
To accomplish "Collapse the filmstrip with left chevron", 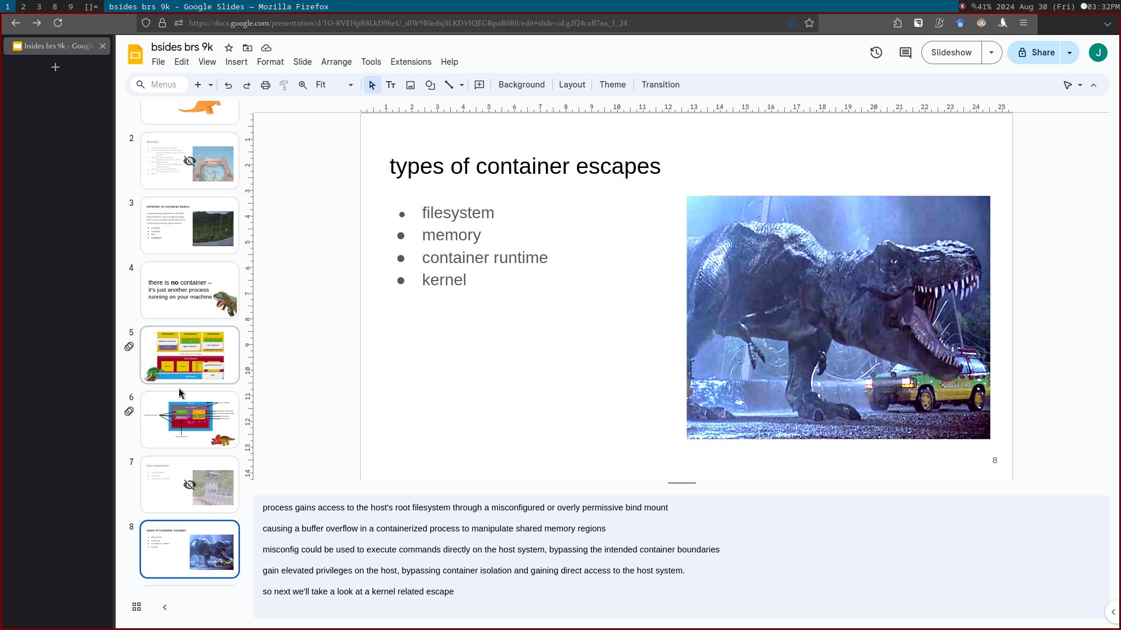I will [x=165, y=607].
